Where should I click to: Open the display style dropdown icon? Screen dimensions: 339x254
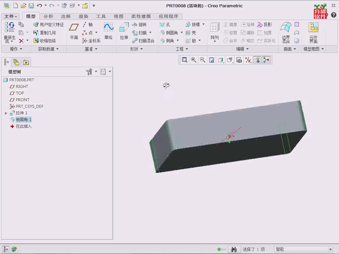[x=221, y=60]
